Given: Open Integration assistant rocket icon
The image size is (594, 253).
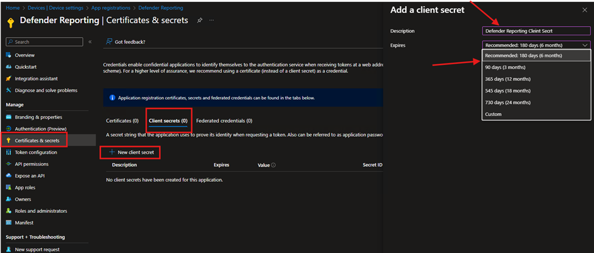Looking at the screenshot, I should (9, 78).
